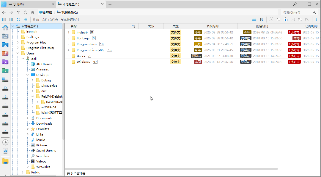
Task: Collapse the Desktop tree node
Action: tap(28, 75)
